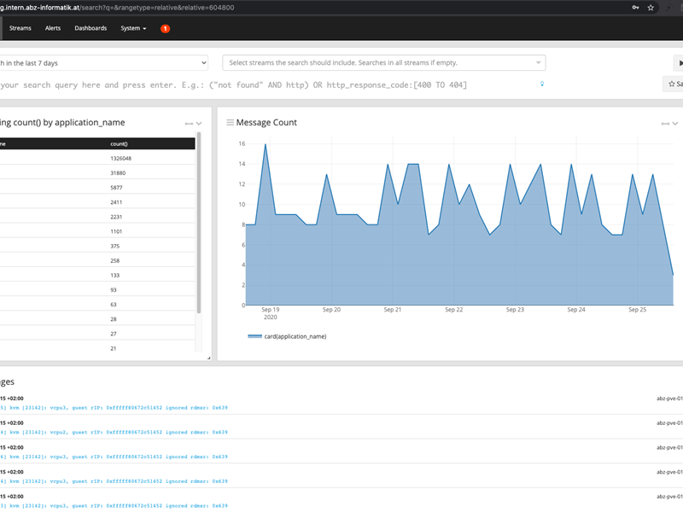Toggle card(application_name) series in chart legend
This screenshot has height=512, width=683.
point(286,336)
